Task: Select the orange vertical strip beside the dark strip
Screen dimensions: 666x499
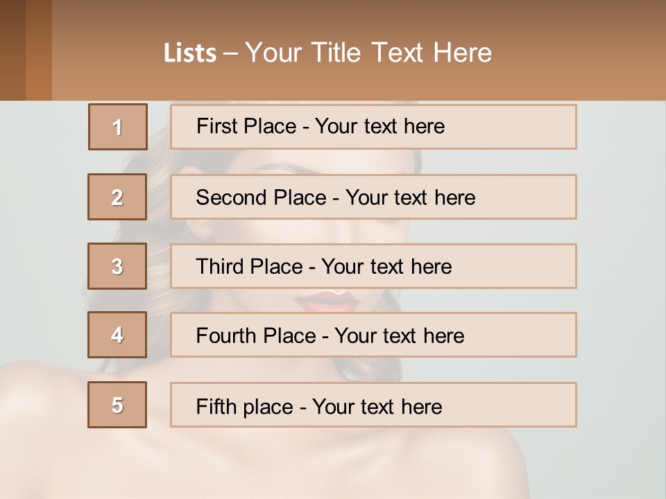Action: click(39, 50)
